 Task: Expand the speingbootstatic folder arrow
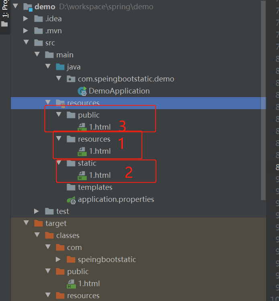point(58,260)
